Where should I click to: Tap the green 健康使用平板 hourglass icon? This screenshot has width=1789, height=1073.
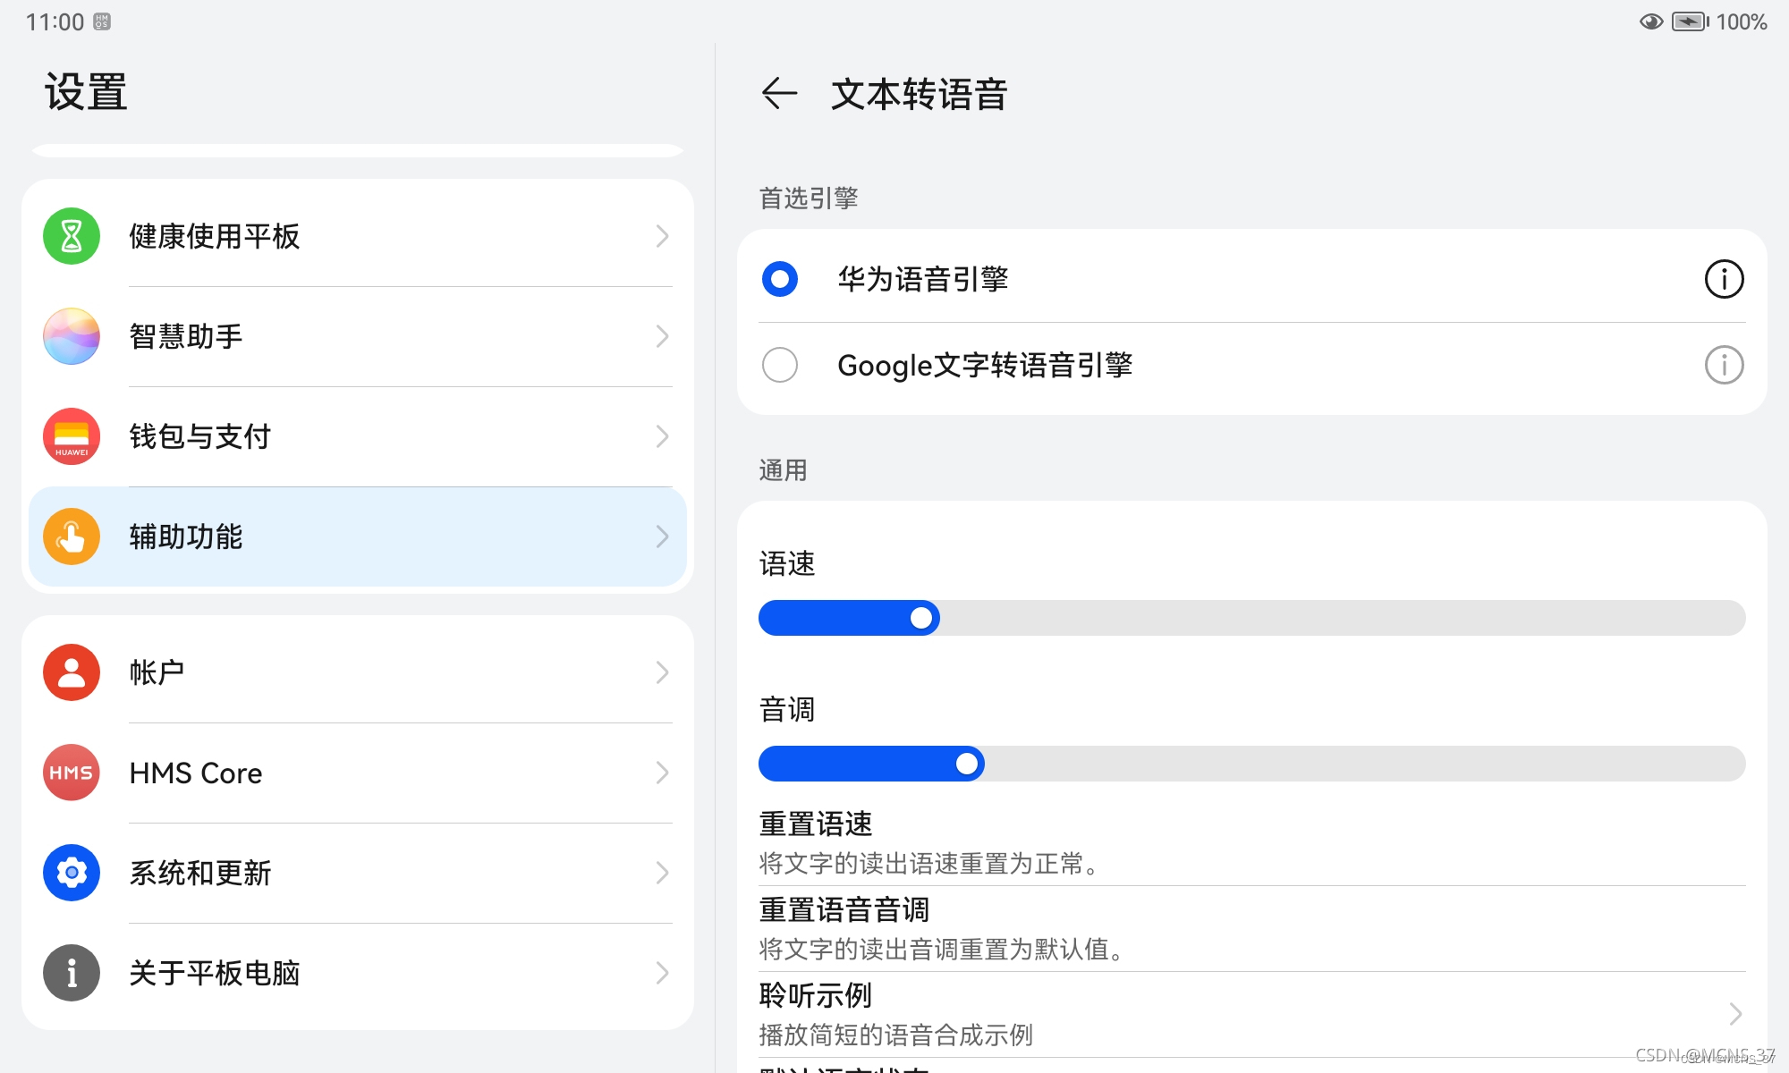point(72,236)
